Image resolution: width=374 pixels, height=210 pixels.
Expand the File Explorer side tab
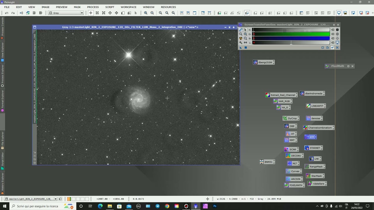(3, 141)
